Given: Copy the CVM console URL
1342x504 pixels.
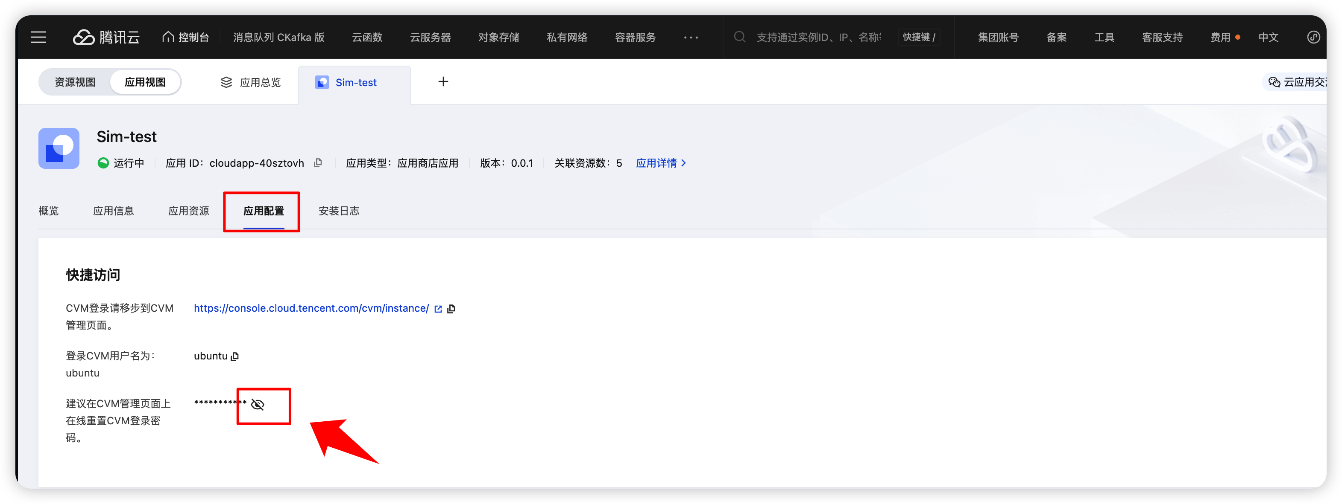Looking at the screenshot, I should tap(451, 309).
